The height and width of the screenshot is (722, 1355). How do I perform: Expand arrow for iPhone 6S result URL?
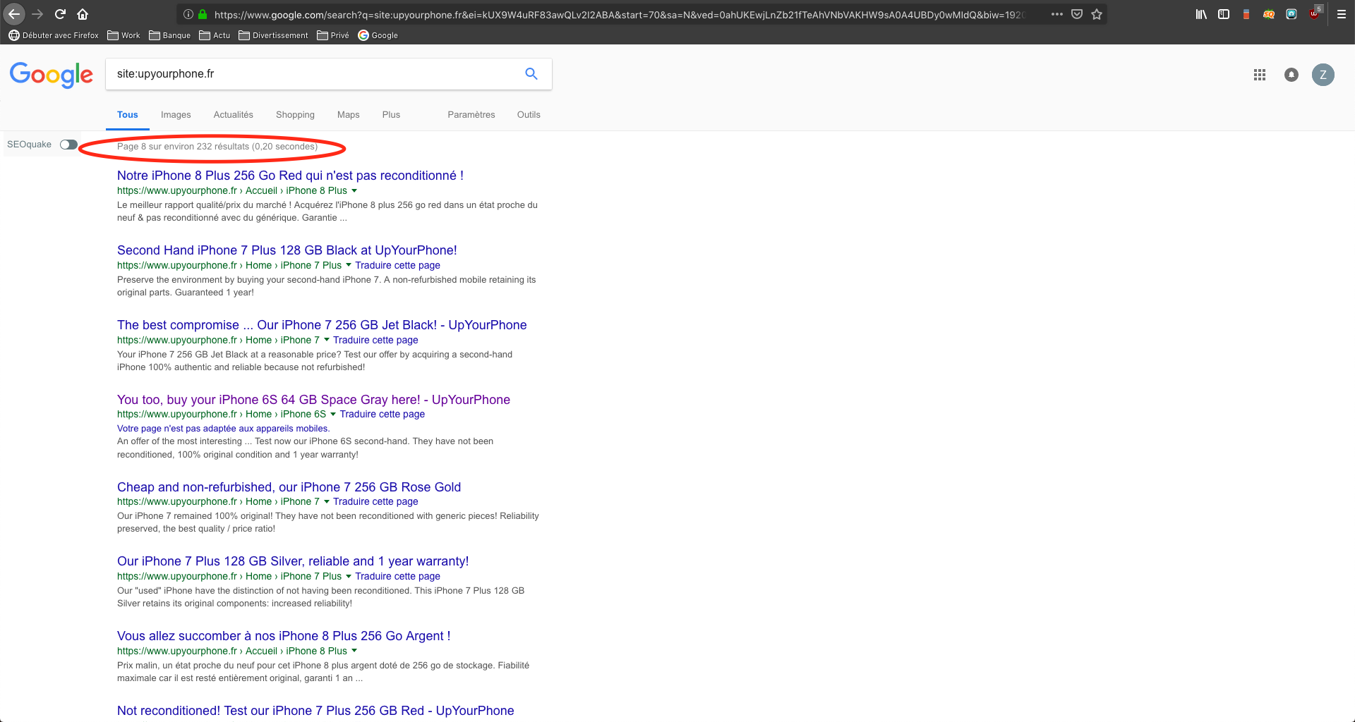(x=333, y=415)
